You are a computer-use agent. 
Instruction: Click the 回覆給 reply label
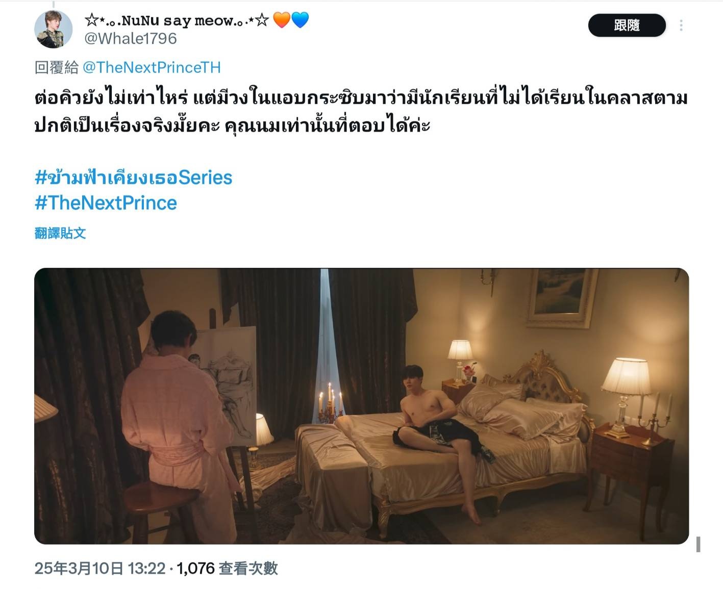[57, 67]
